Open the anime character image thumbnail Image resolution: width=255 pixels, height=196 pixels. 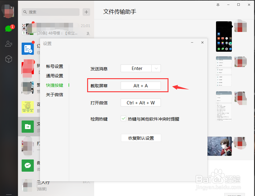click(x=220, y=146)
